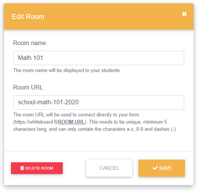
Task: Click the trash can icon on Delete Room
Action: tap(22, 168)
